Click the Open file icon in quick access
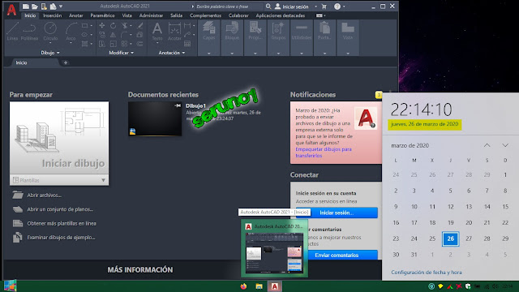519x292 pixels. point(34,6)
